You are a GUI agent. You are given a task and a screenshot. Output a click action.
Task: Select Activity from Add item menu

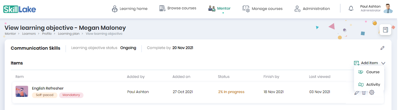coord(369,85)
